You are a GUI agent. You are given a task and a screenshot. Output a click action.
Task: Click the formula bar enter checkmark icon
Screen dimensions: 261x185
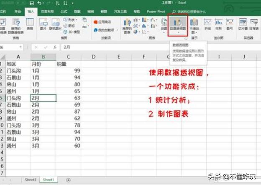coord(46,47)
